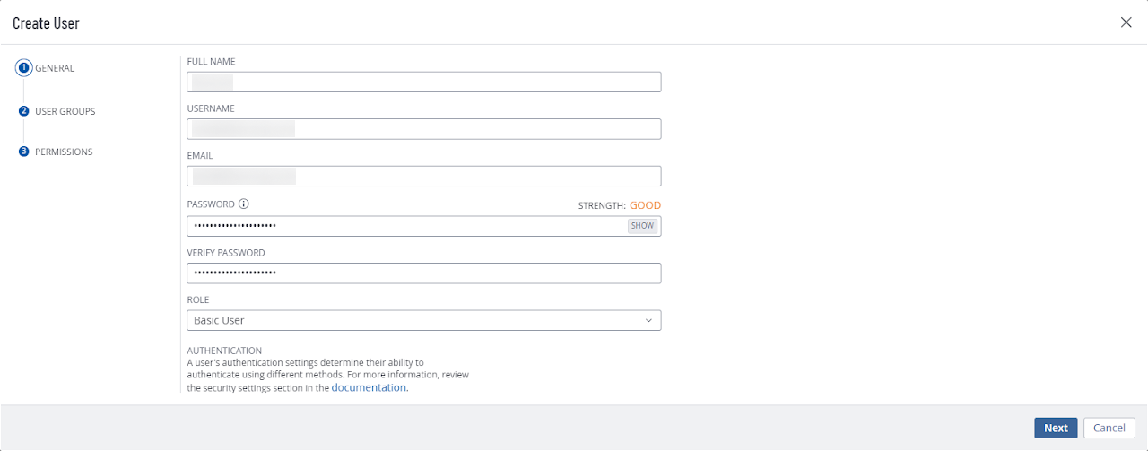The height and width of the screenshot is (451, 1148).
Task: Go to the General step label
Action: 55,68
